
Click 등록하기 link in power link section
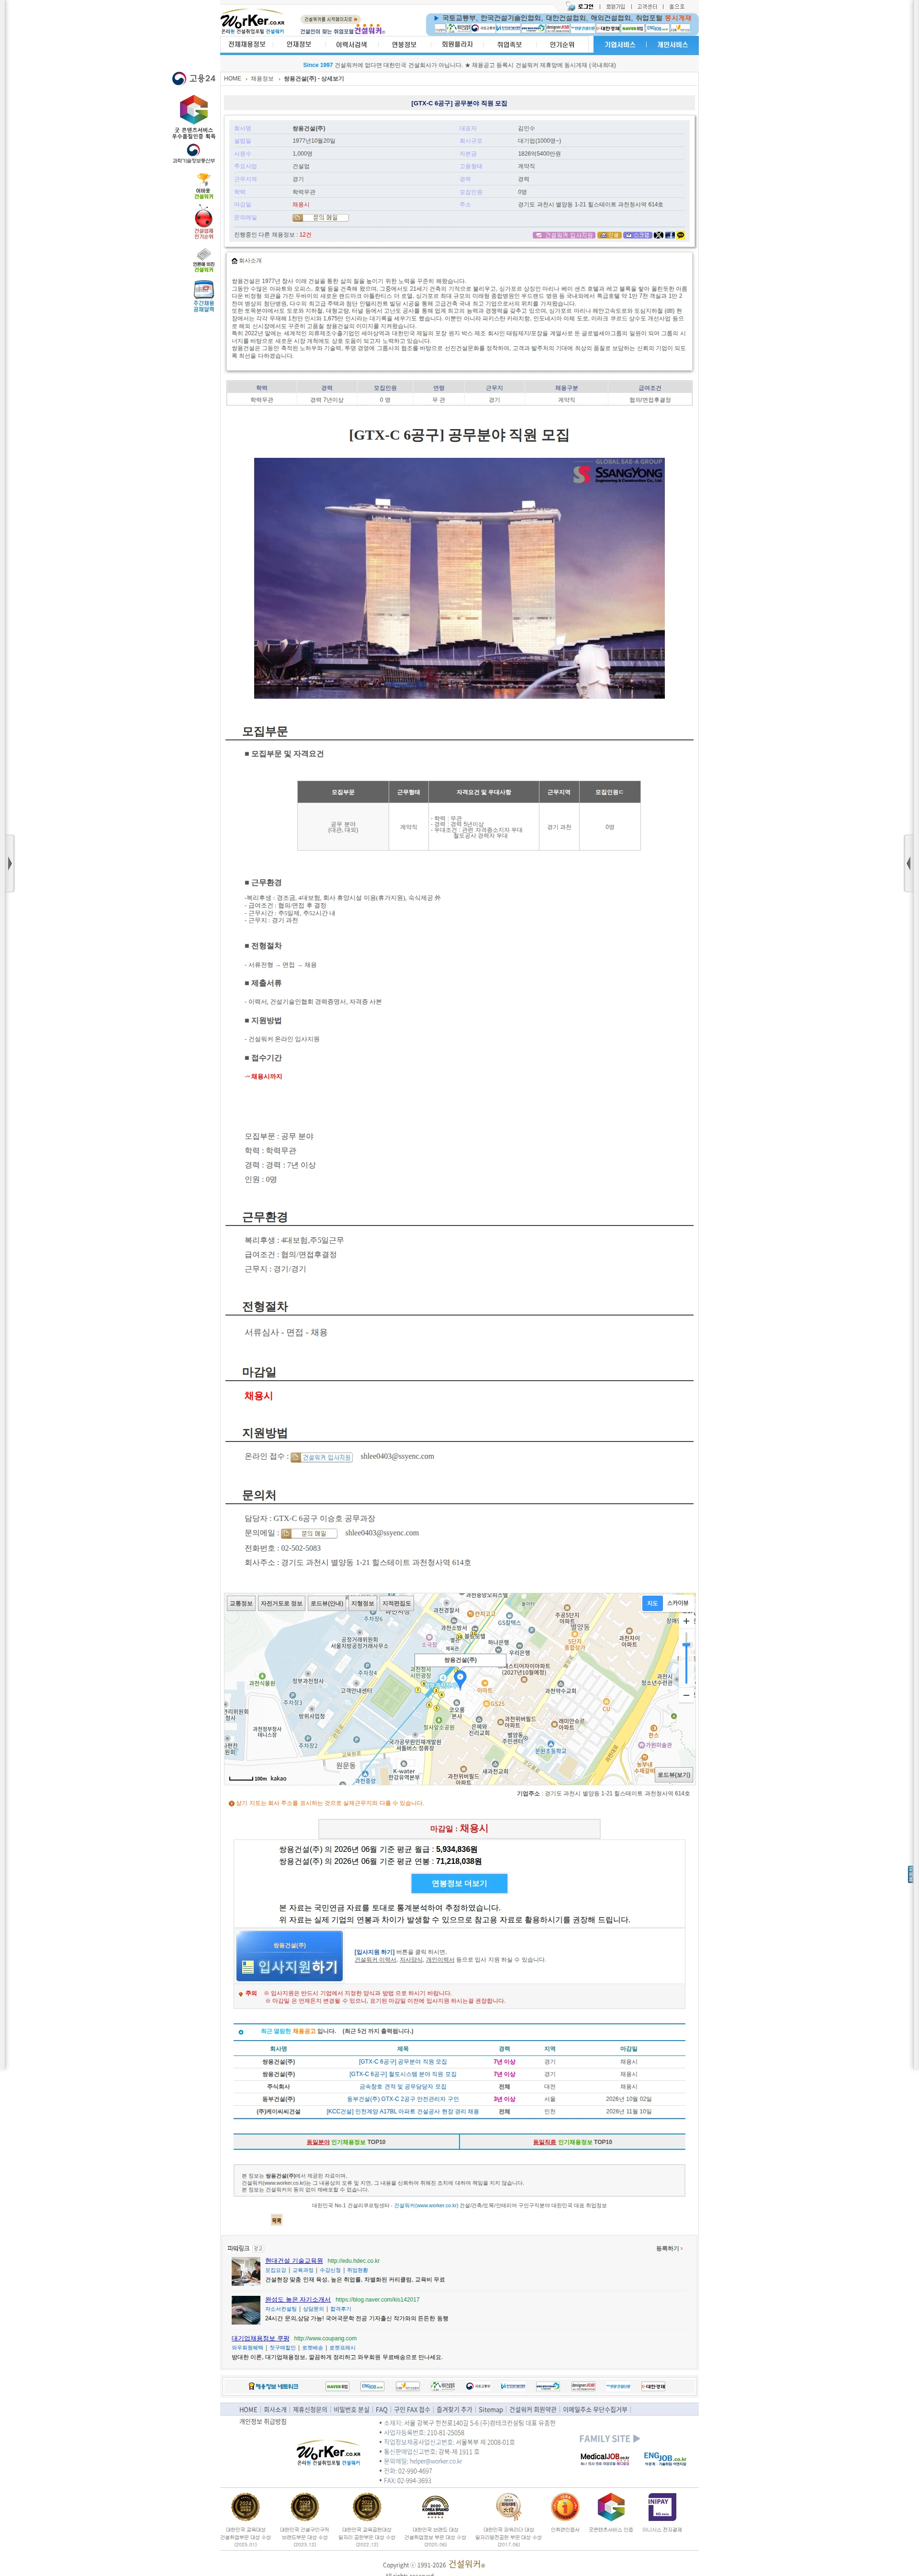click(669, 2248)
